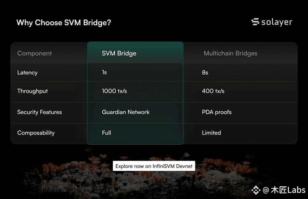Screen dimensions: 308x199
Task: Click the Limited composability cell
Action: [x=211, y=133]
